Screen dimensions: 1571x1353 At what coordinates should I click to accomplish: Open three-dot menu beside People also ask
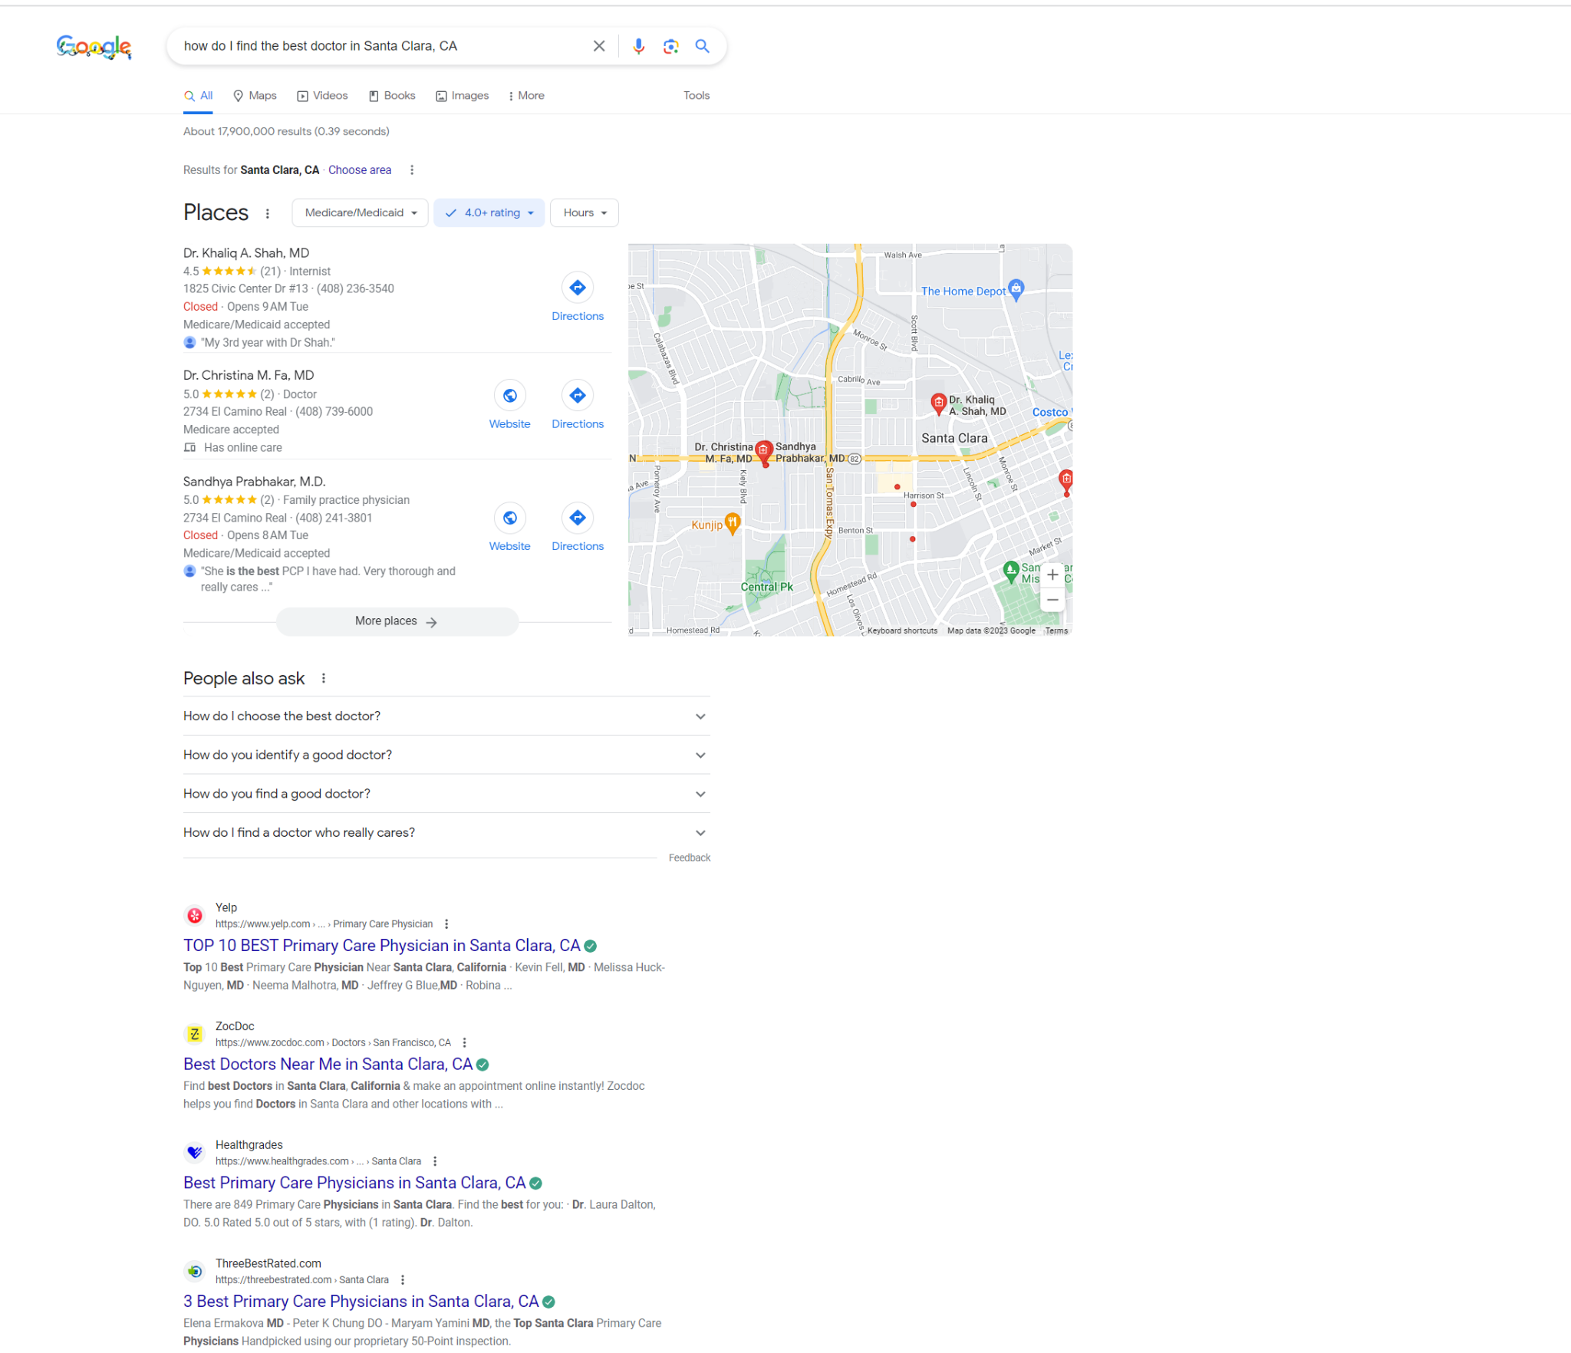tap(324, 678)
